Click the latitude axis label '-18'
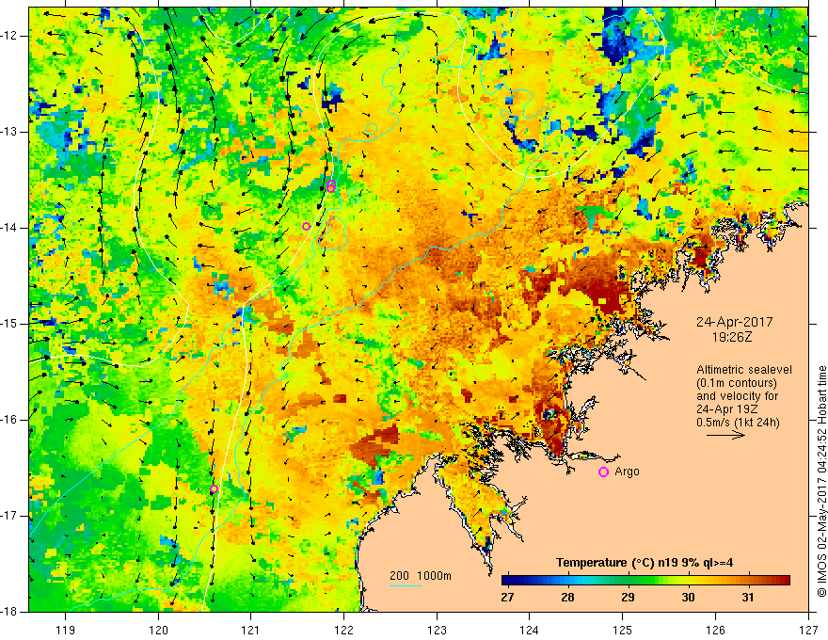 coord(10,612)
